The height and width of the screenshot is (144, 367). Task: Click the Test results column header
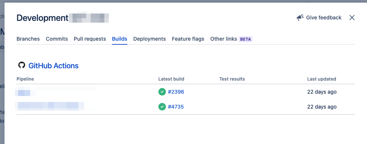point(232,79)
